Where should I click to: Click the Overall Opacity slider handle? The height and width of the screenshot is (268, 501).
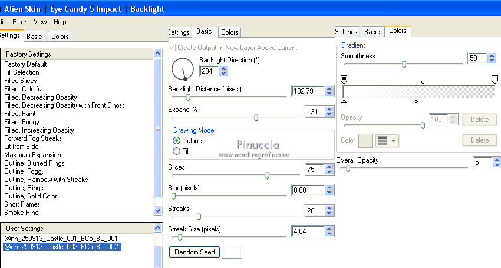tap(348, 168)
